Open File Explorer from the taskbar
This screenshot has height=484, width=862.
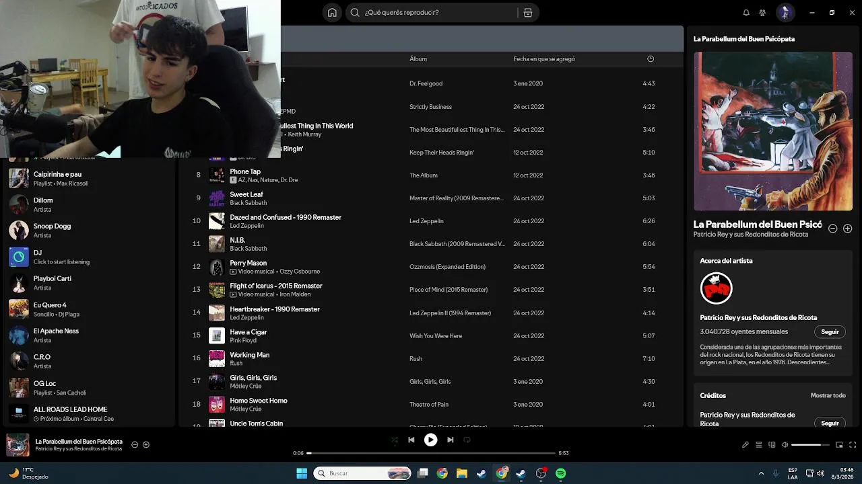(462, 473)
